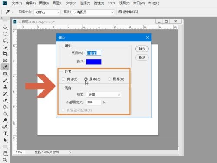Select the Eraser tool
This screenshot has height=163, width=217.
point(5,100)
